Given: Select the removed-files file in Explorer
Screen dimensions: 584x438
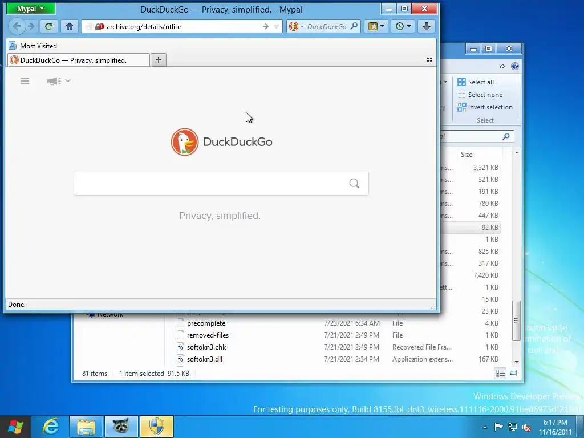Looking at the screenshot, I should tap(208, 335).
